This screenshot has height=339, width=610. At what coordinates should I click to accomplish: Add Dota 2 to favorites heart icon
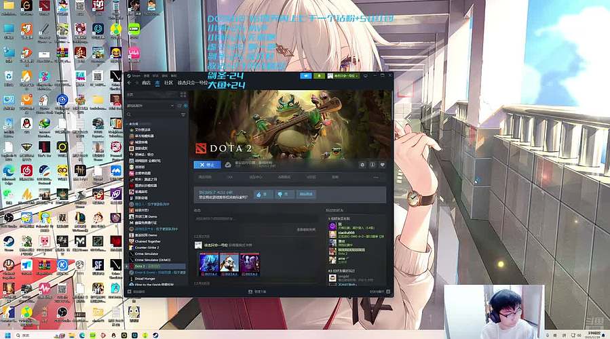[382, 164]
